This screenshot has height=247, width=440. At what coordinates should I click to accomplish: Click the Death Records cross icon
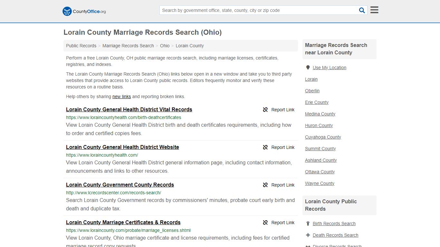pos(308,235)
